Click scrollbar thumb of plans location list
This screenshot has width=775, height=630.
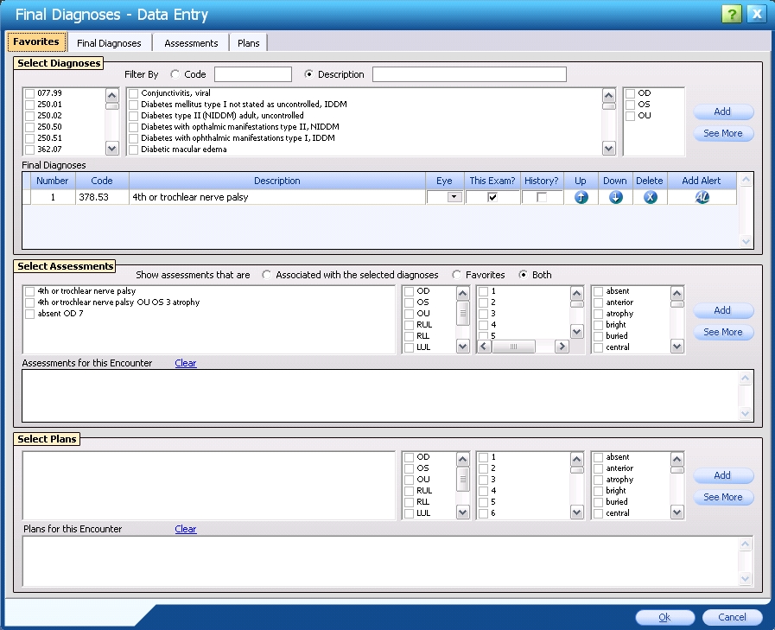tap(462, 479)
